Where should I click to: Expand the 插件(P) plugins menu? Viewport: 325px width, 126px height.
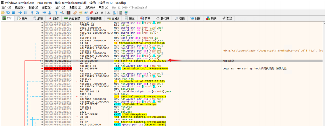(x=60, y=7)
